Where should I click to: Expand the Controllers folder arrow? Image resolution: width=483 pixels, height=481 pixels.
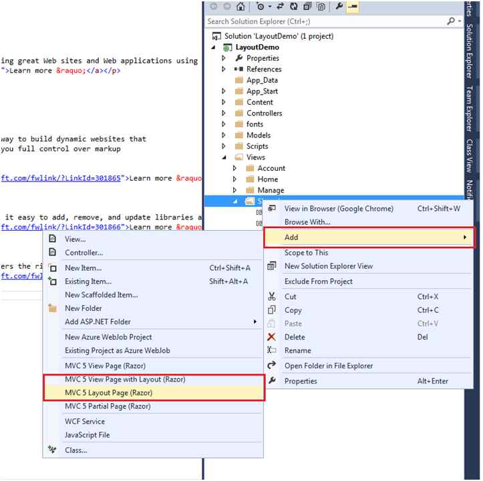click(224, 113)
